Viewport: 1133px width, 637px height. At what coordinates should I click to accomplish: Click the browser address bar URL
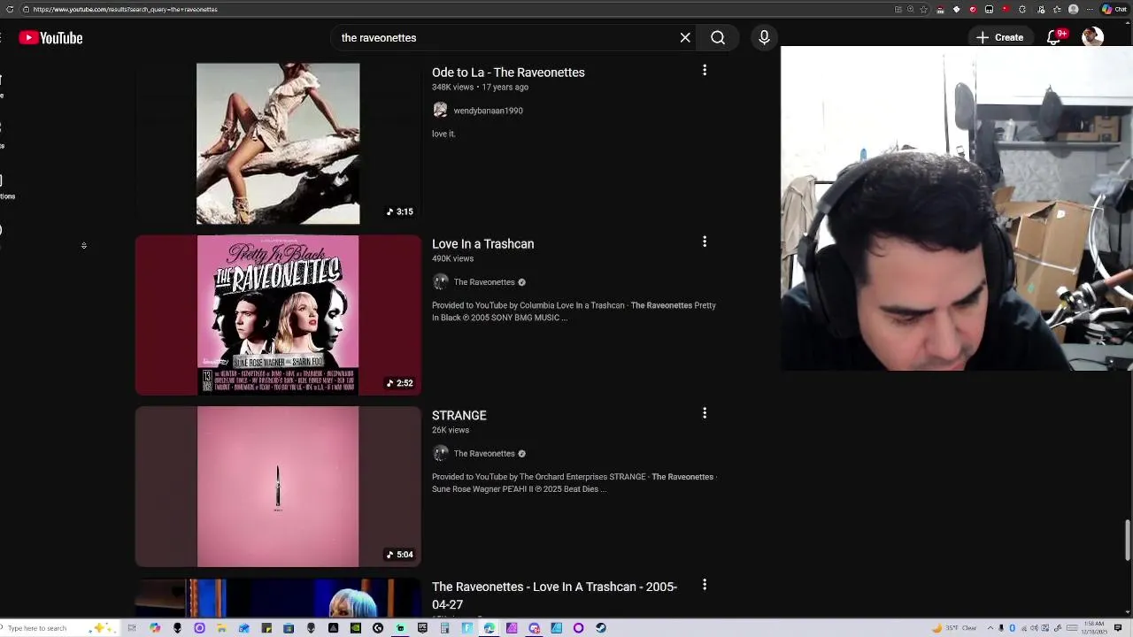pos(125,9)
